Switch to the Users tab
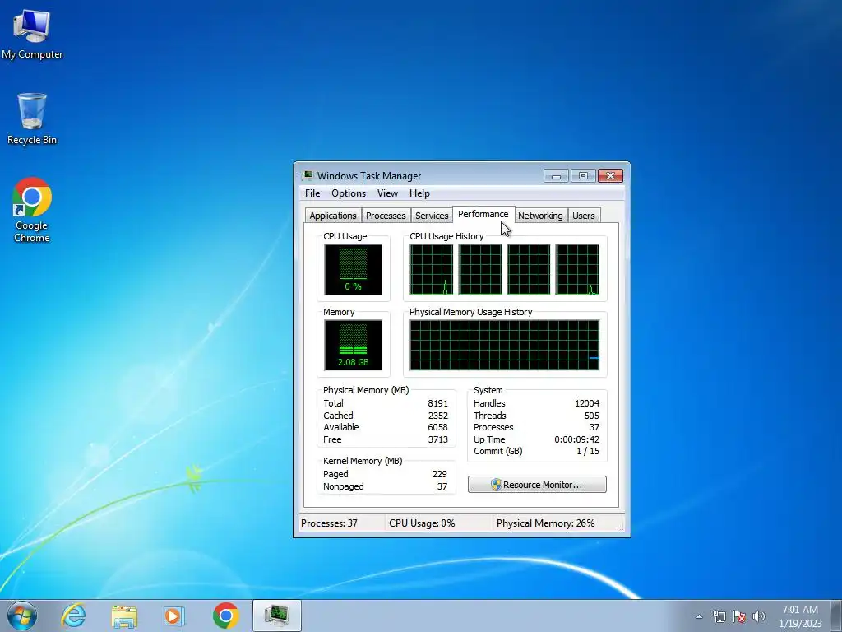 point(584,216)
